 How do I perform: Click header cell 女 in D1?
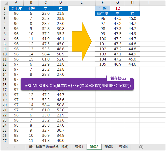coord(60,8)
